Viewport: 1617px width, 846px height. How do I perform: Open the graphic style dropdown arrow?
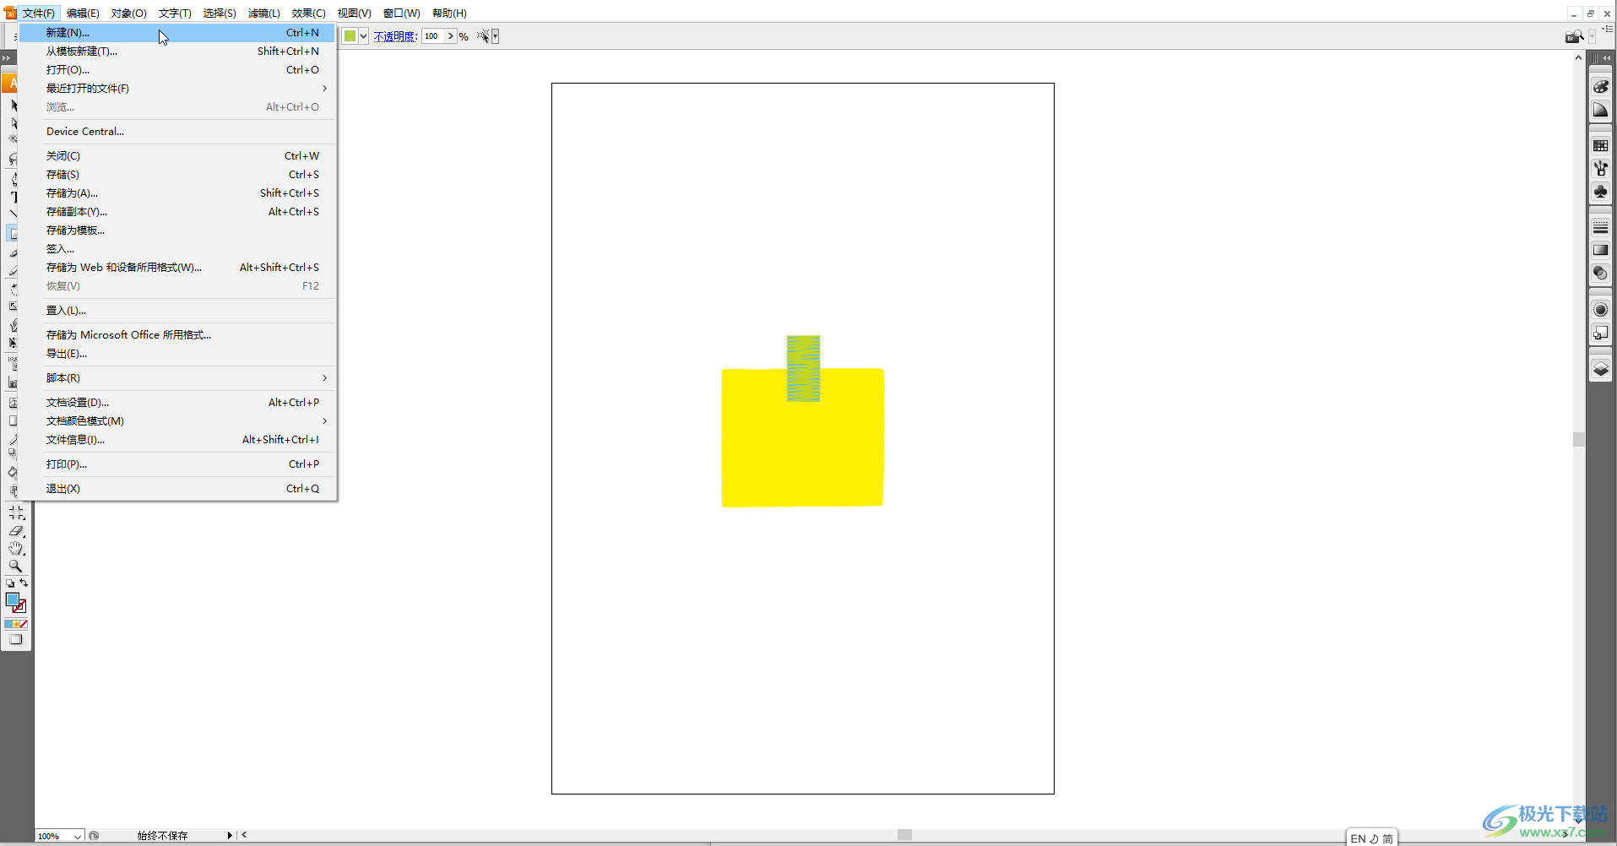pos(364,36)
